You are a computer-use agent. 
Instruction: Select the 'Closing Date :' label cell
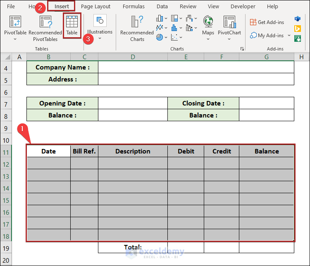[203, 103]
